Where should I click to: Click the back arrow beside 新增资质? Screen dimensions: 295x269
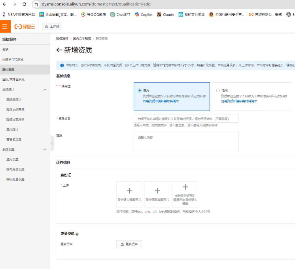59,50
